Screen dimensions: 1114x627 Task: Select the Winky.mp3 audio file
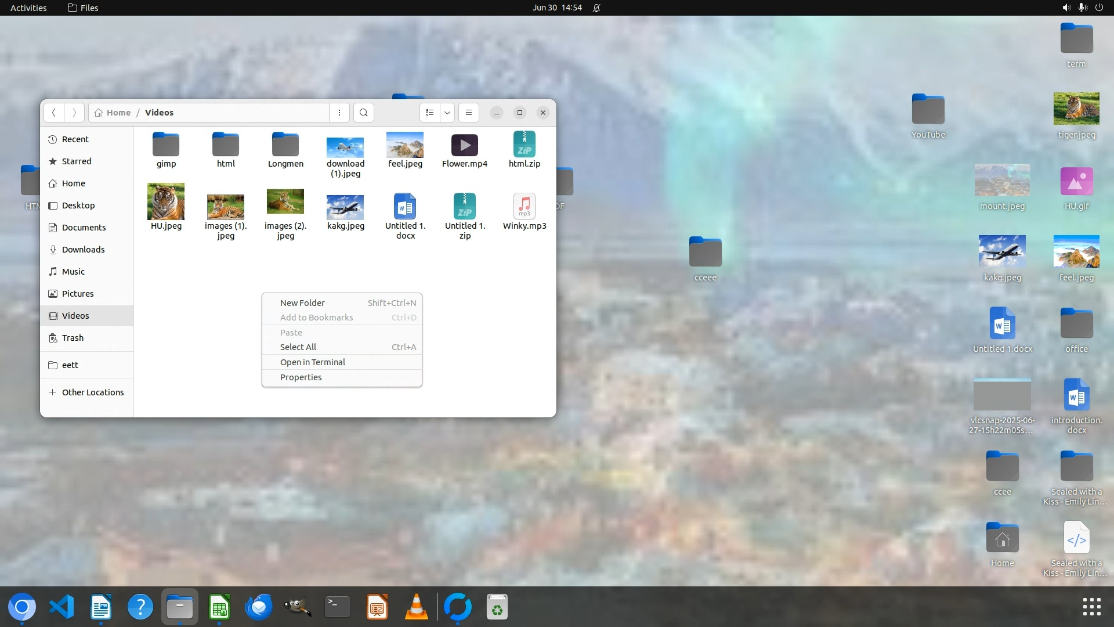(x=524, y=207)
